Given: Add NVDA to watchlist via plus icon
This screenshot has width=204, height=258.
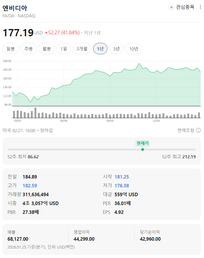Looking at the screenshot, I should pyautogui.click(x=171, y=7).
